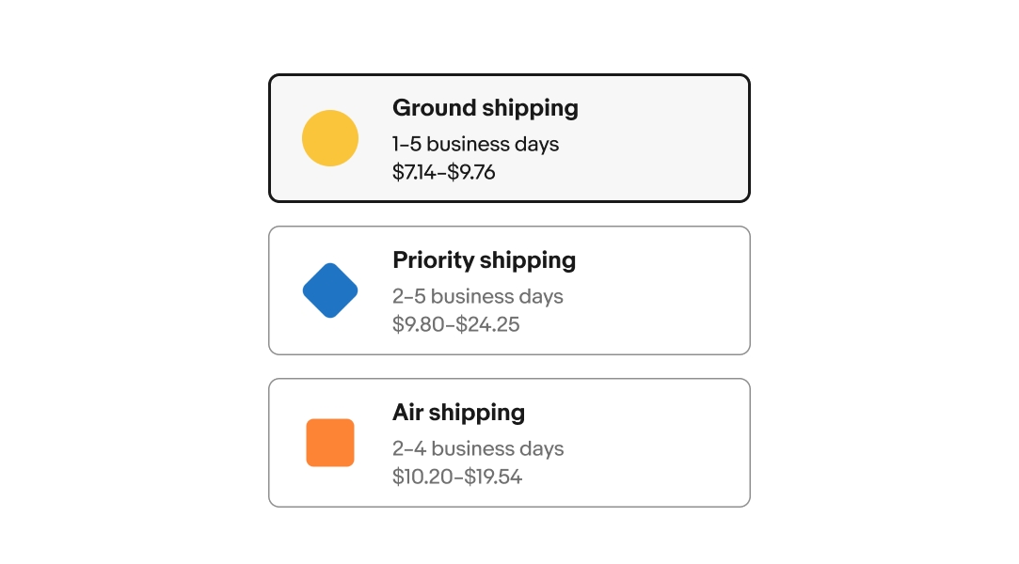This screenshot has width=1019, height=564.
Task: Click the $7.14–$9.76 price range
Action: pos(443,173)
